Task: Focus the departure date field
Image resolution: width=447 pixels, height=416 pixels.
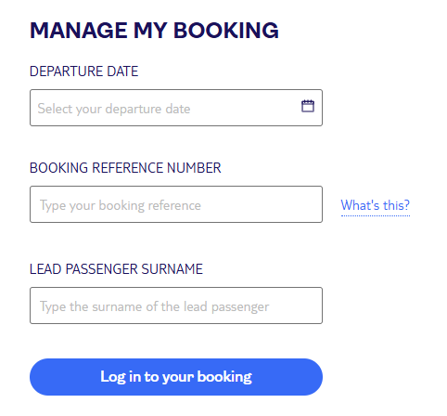Action: click(x=176, y=108)
